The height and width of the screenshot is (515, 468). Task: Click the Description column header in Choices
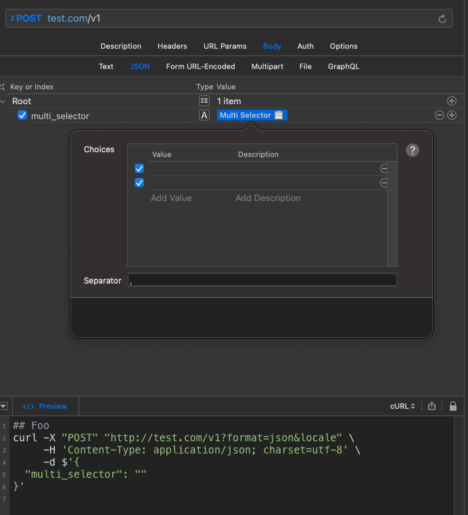[x=258, y=154]
